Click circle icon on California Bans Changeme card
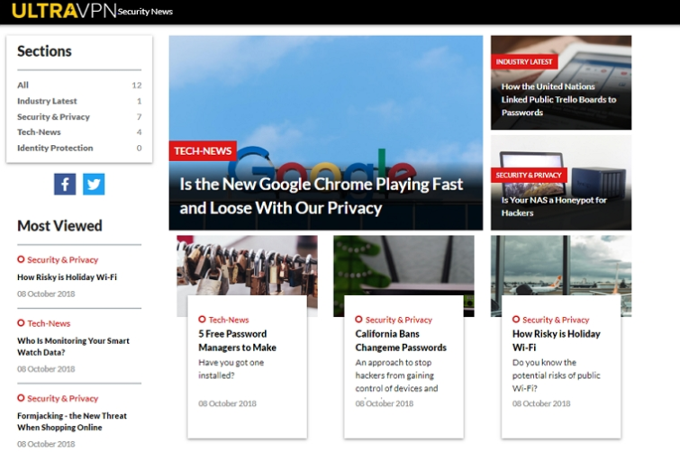Viewport: 680px width, 452px height. click(x=358, y=320)
